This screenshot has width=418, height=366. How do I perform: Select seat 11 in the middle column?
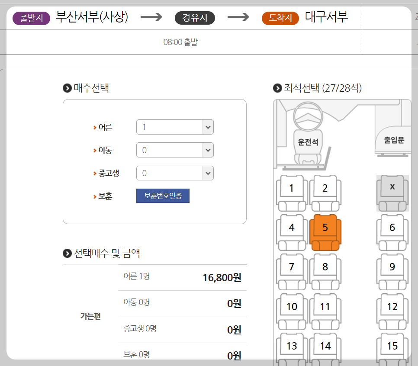point(325,307)
